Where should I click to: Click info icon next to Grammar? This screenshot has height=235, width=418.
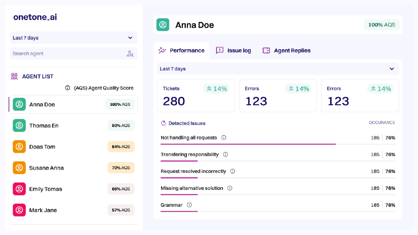189,205
